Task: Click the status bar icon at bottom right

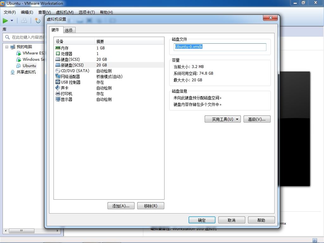Action: [x=315, y=240]
